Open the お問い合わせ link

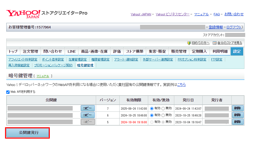pos(234,14)
